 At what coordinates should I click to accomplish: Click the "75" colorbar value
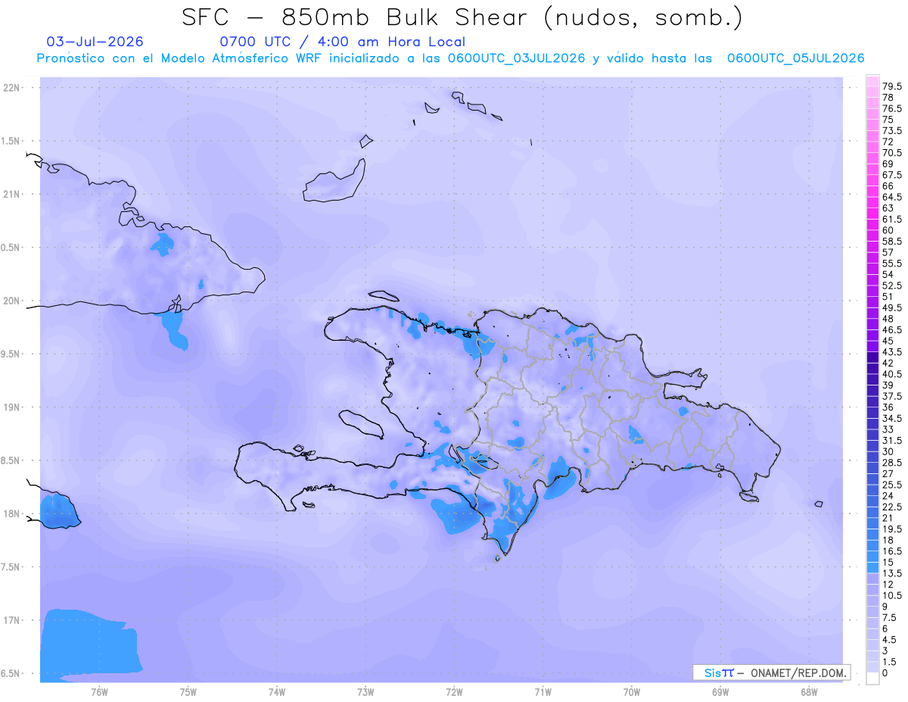[x=888, y=120]
